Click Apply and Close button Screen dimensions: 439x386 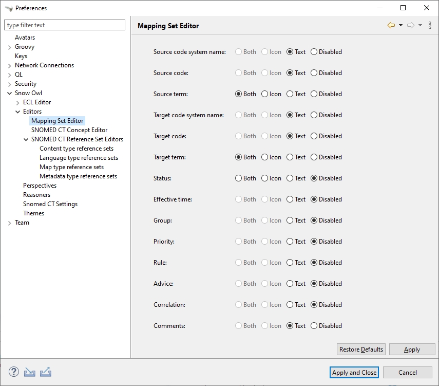click(x=354, y=373)
